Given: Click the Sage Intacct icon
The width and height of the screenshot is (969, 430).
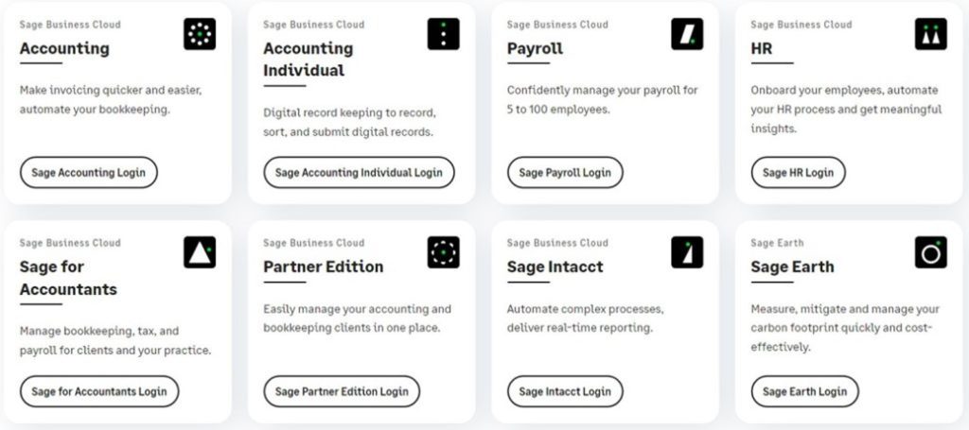Looking at the screenshot, I should [x=687, y=252].
